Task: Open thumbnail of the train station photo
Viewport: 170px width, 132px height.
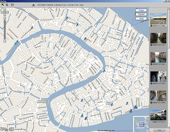Action: 158,19
